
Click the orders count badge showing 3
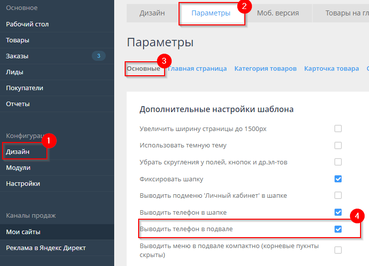pos(98,56)
